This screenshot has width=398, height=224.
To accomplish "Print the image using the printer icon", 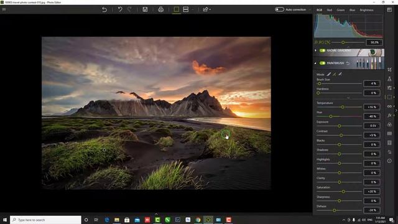I will tap(160, 10).
